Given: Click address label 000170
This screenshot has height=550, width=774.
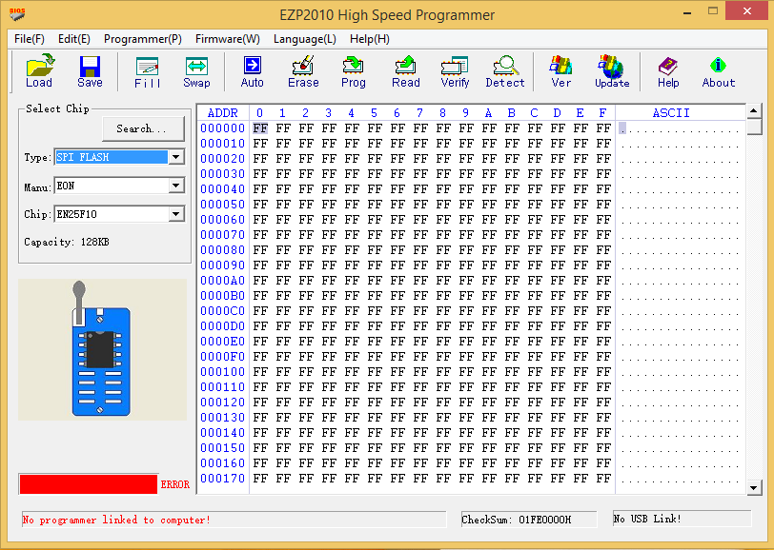Looking at the screenshot, I should coord(223,479).
